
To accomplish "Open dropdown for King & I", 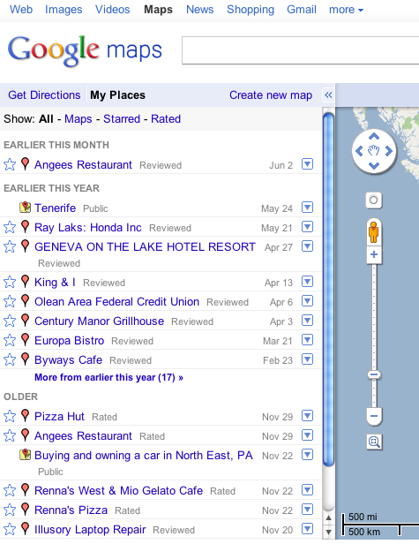I will click(x=307, y=282).
